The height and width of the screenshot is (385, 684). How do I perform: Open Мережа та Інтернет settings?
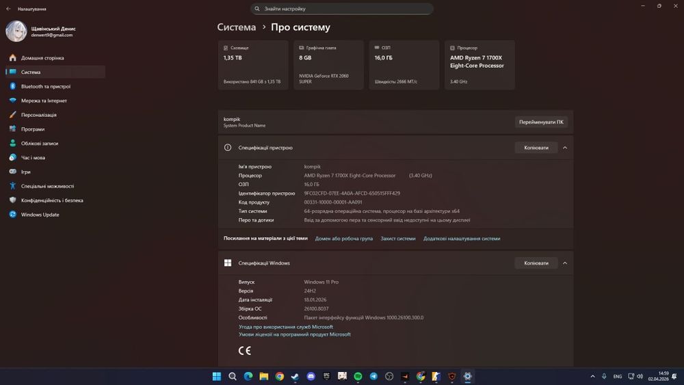pyautogui.click(x=55, y=101)
